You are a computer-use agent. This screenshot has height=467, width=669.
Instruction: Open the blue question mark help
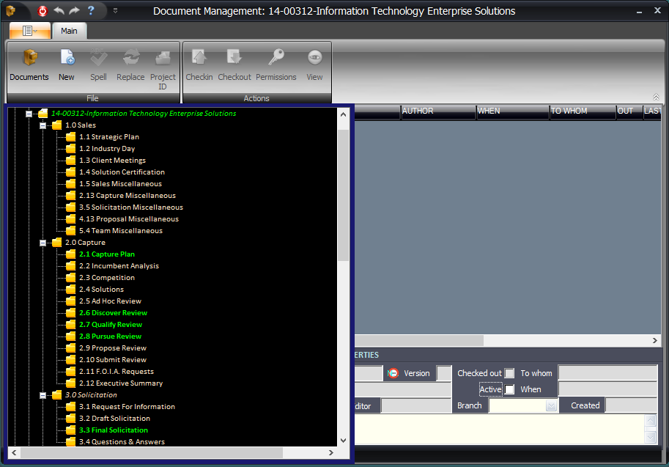pos(91,11)
